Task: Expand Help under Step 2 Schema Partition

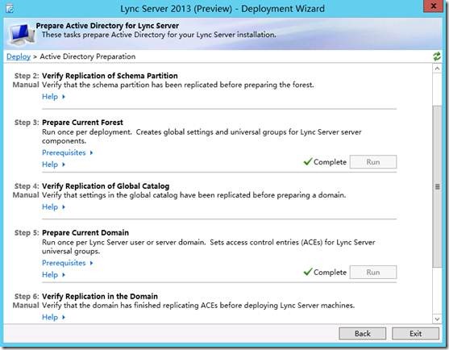Action: coord(53,97)
